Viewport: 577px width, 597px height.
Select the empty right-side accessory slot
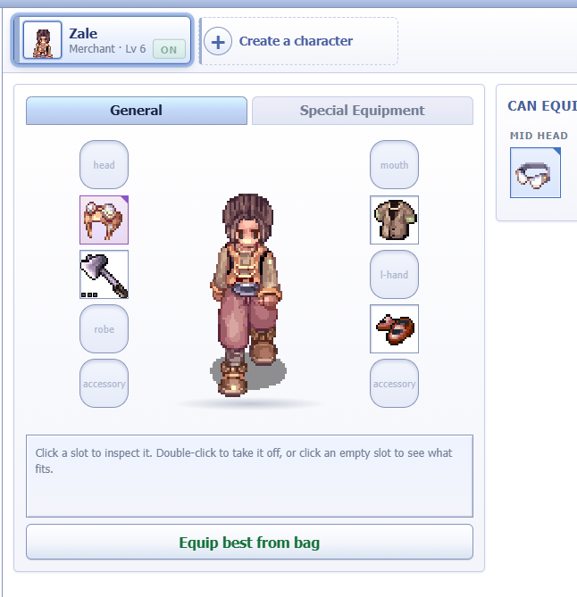pos(395,384)
